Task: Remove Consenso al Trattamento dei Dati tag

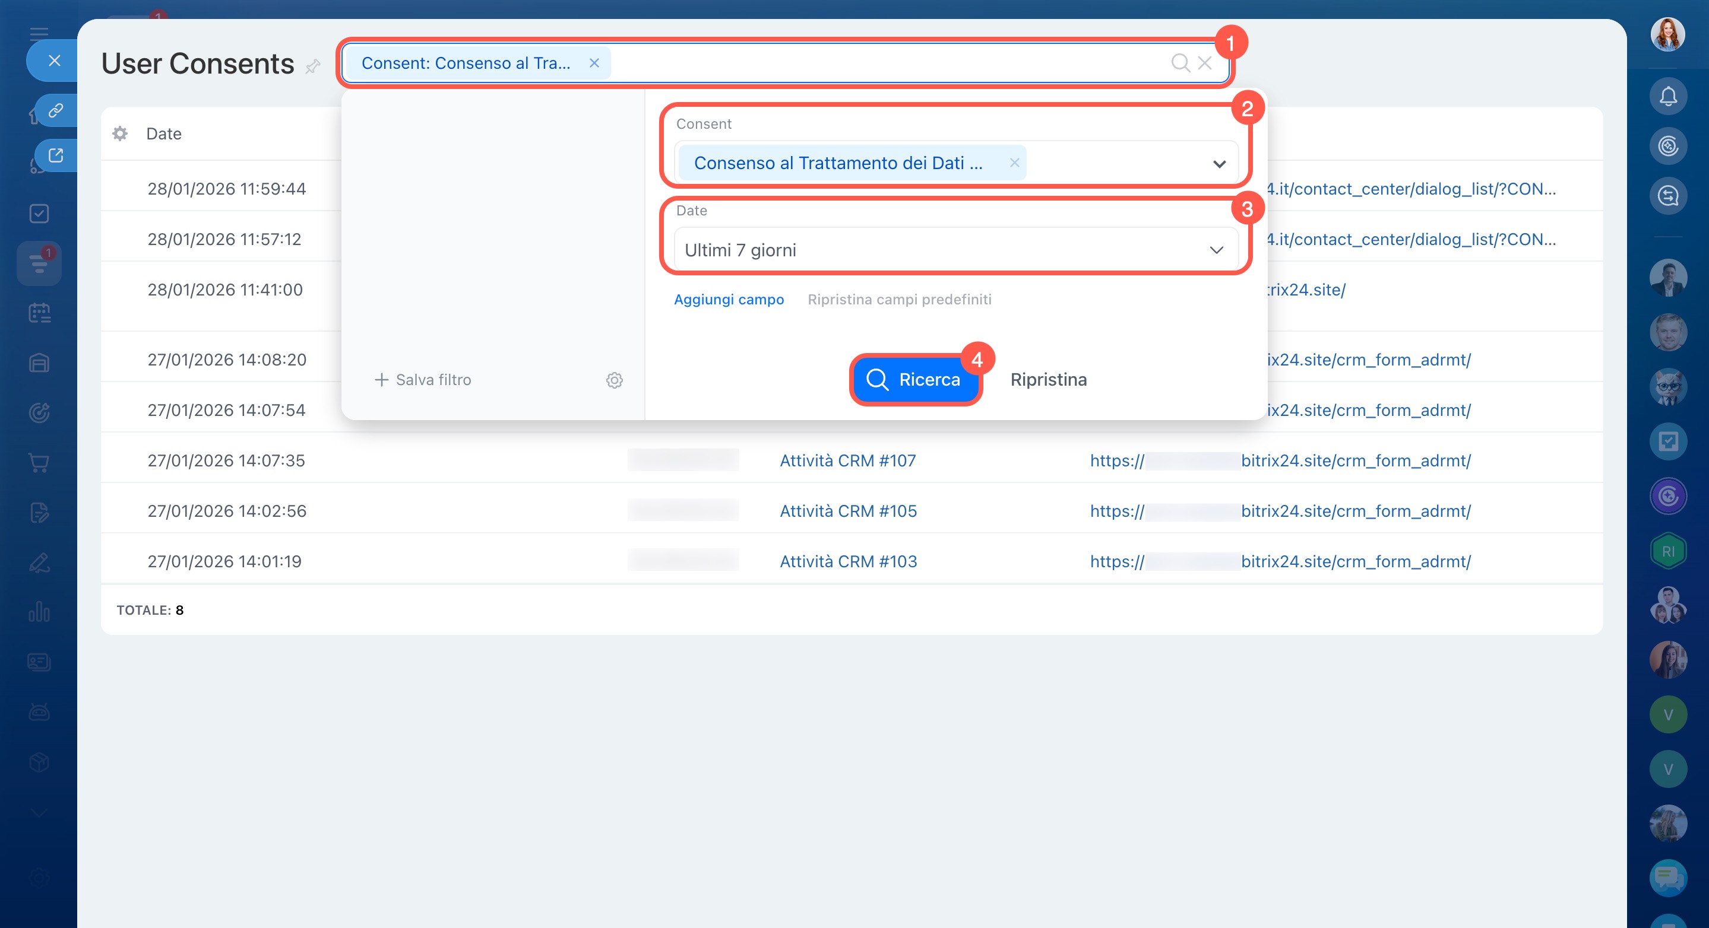Action: tap(1014, 163)
